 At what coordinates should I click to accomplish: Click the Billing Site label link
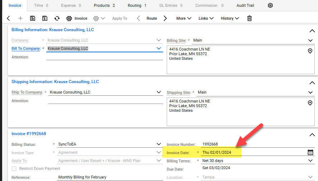(x=176, y=41)
